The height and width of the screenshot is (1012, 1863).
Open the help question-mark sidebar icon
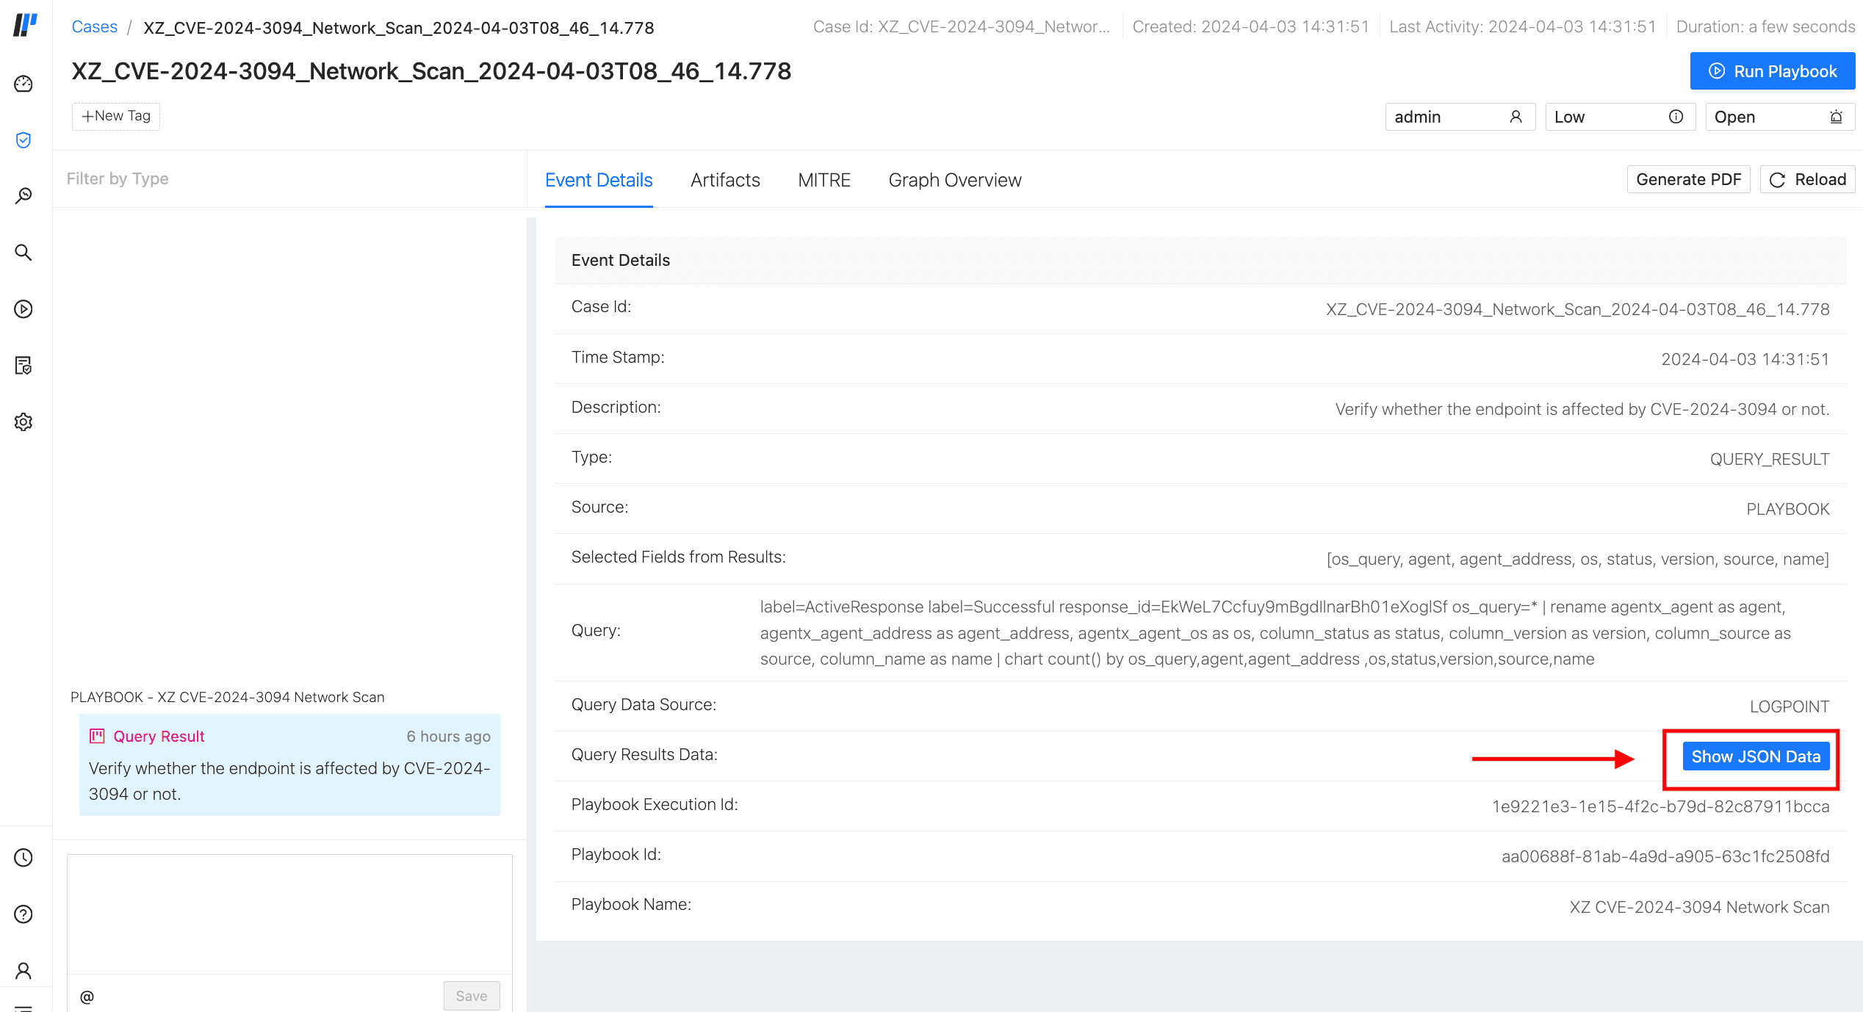tap(24, 914)
